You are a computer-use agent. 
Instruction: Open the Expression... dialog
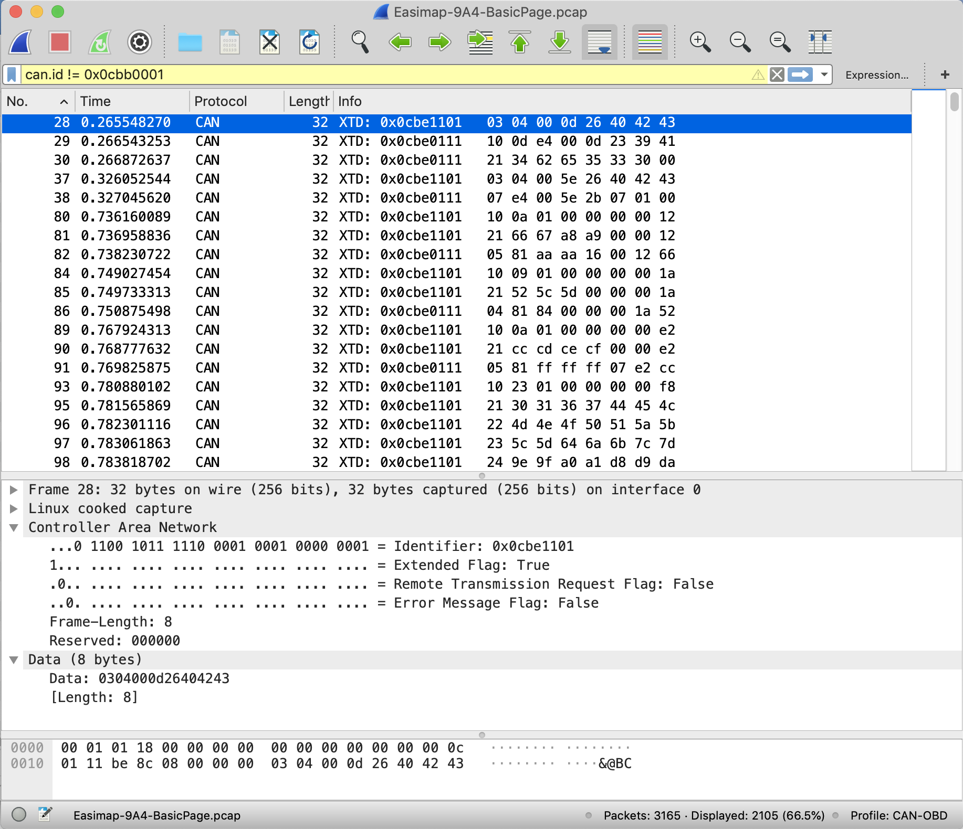pyautogui.click(x=877, y=75)
